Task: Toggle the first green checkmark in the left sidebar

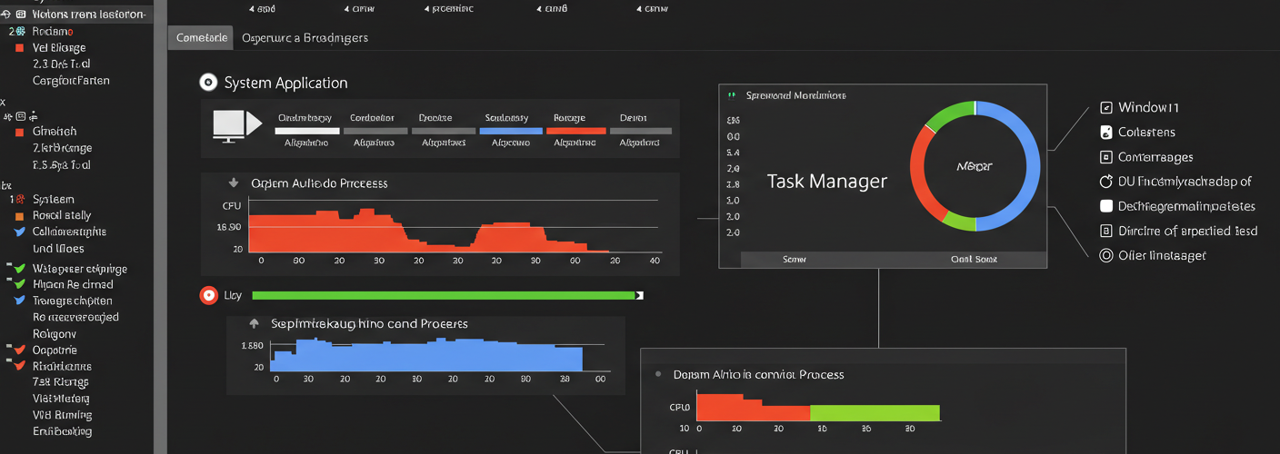Action: click(20, 268)
